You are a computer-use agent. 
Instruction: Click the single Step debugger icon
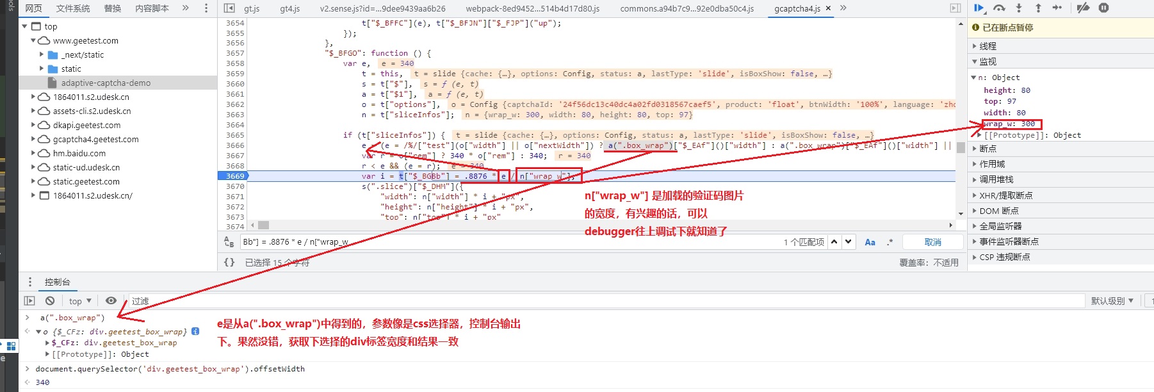click(x=1057, y=8)
